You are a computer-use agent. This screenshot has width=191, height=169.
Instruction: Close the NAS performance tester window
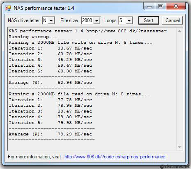(176, 7)
